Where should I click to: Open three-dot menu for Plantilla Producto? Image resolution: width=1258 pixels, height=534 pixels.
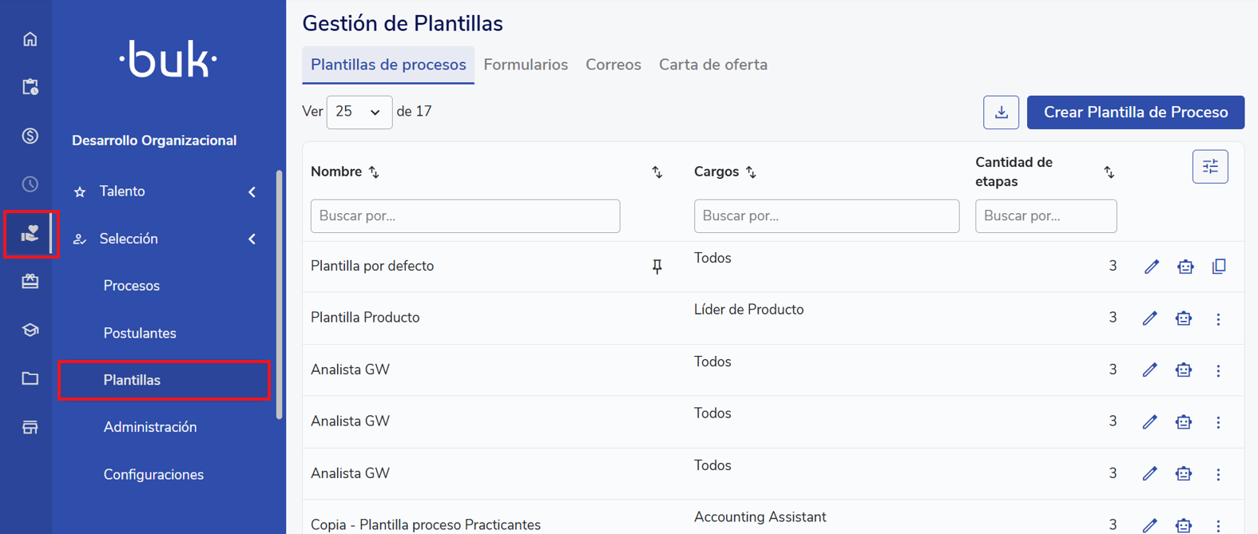point(1218,319)
